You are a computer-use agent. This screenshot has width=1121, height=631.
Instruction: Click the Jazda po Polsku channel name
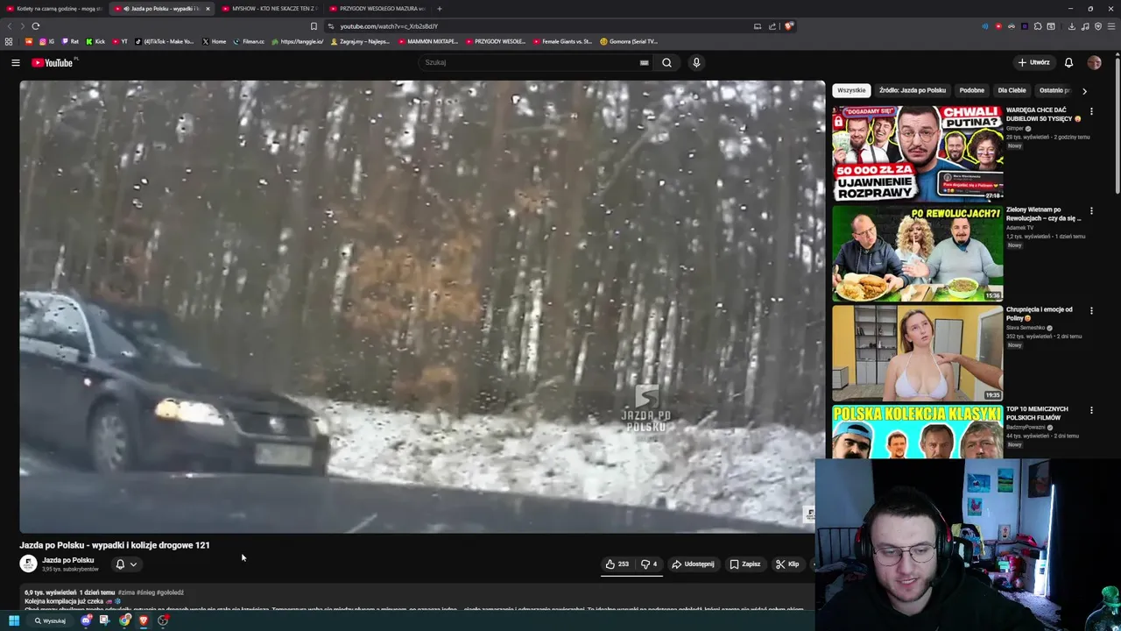coord(68,560)
